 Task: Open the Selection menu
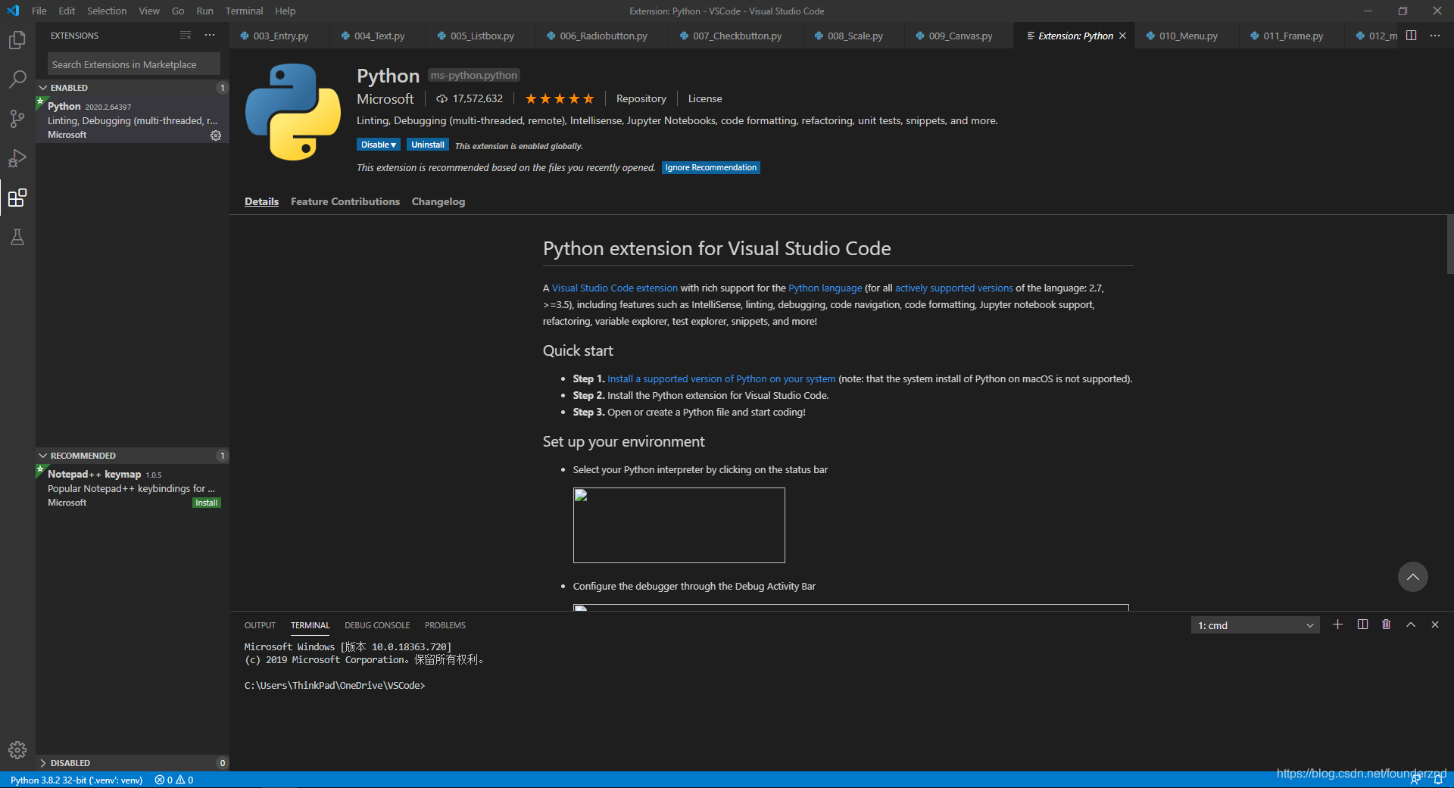pos(107,11)
